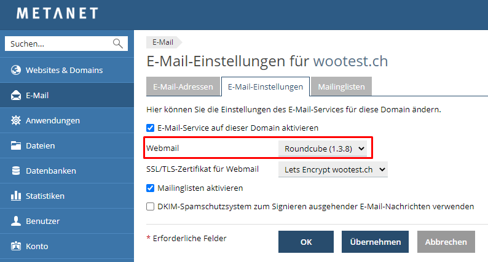Open Anwendungen via the gear icon

point(16,120)
